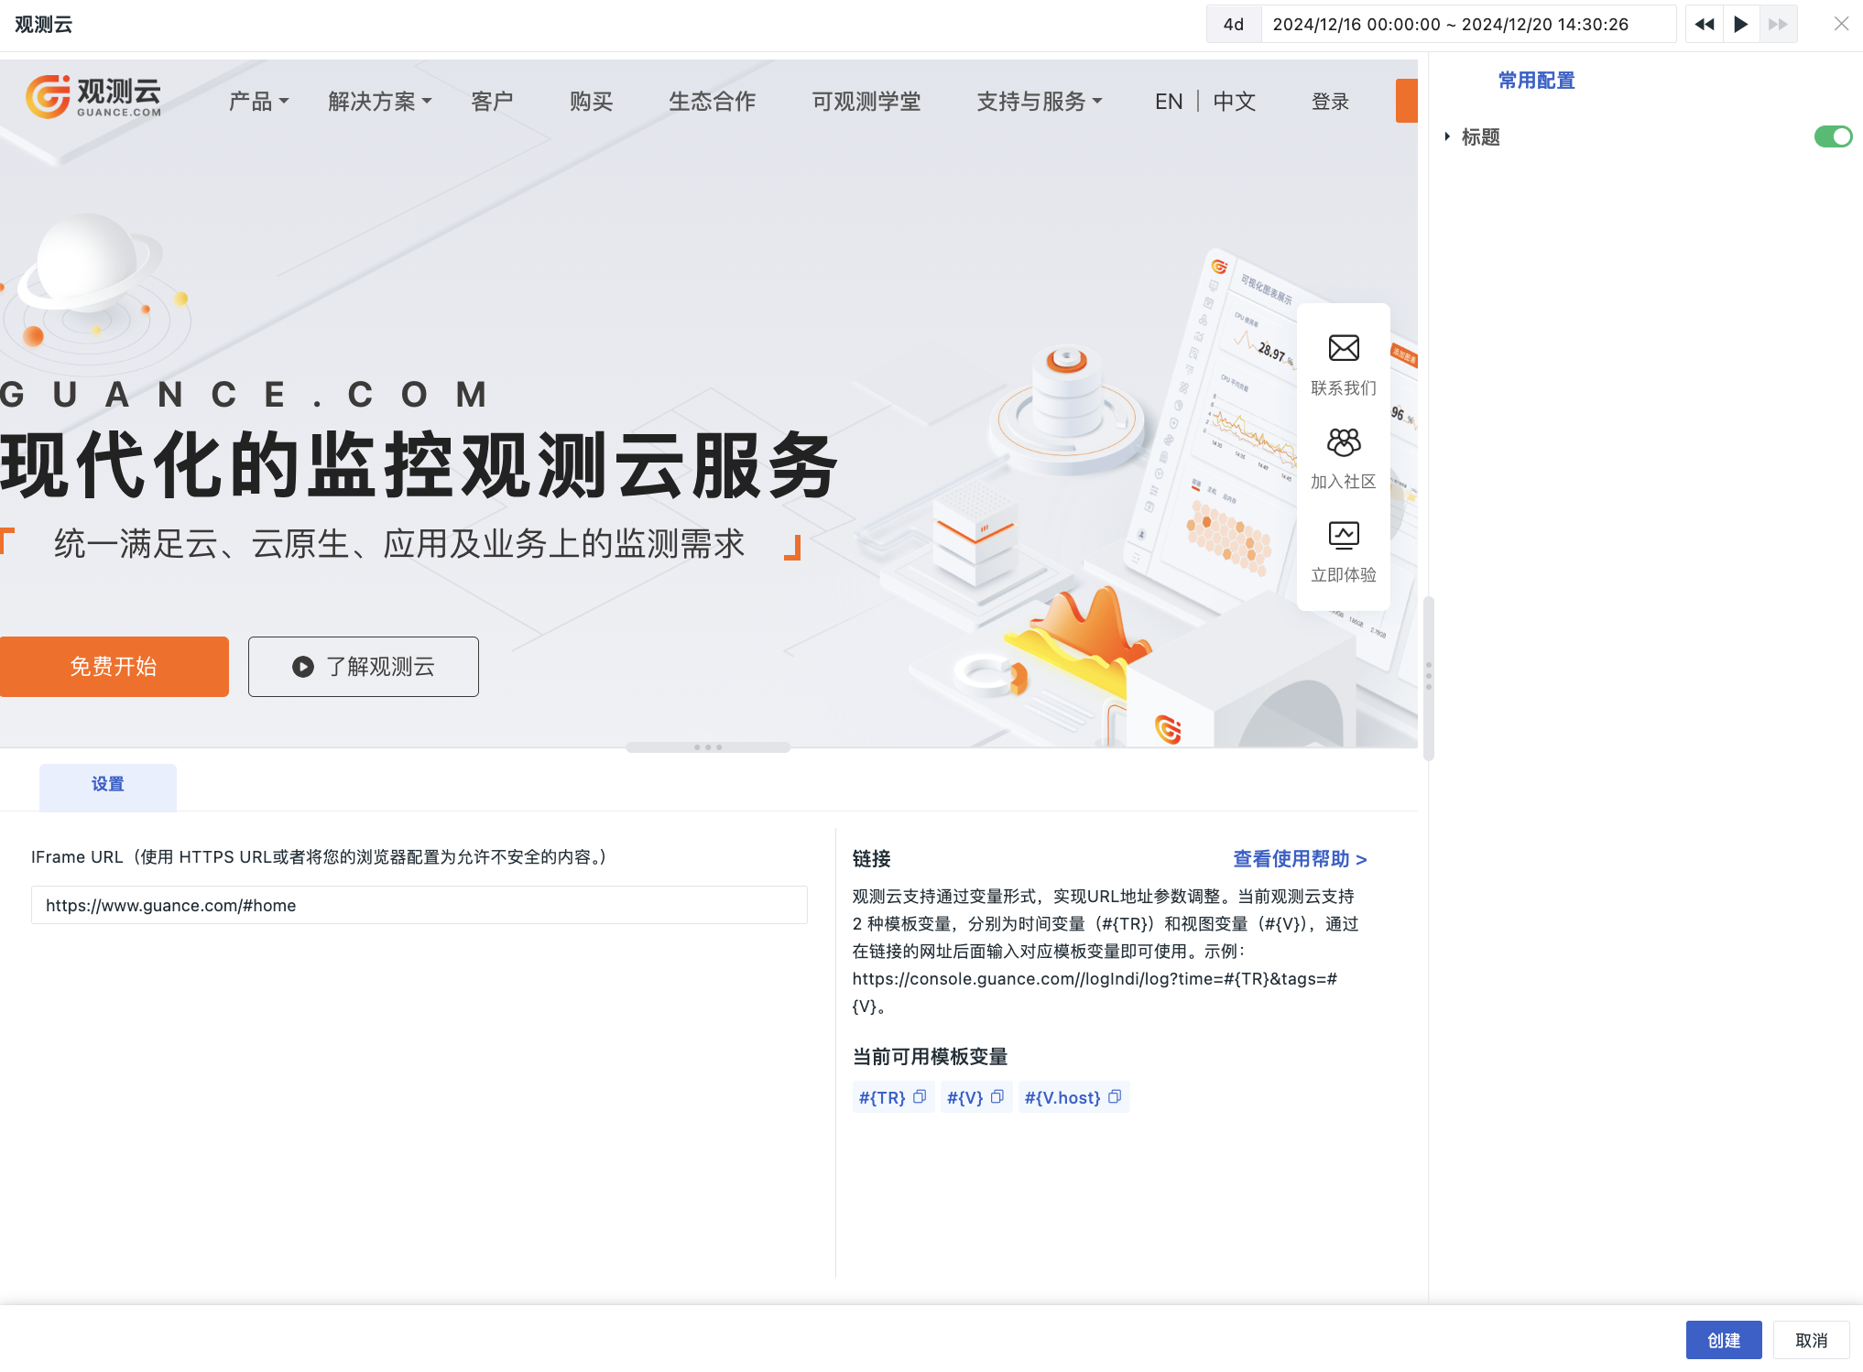Select the 常用配置 tab

pyautogui.click(x=1536, y=81)
